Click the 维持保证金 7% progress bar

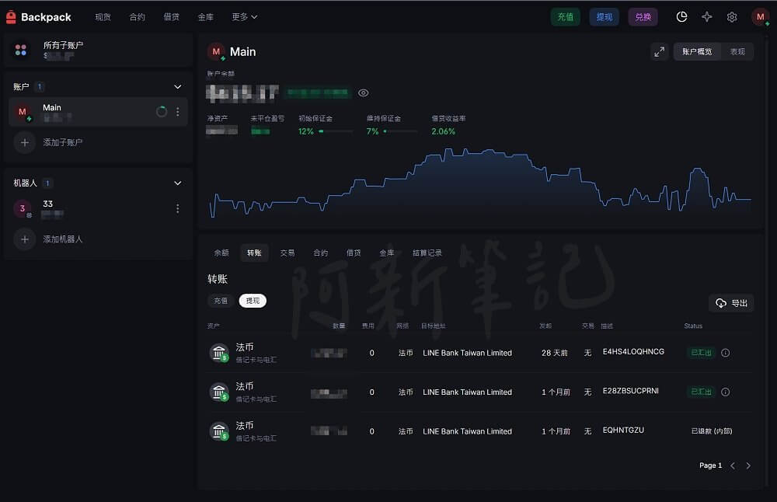pos(400,131)
